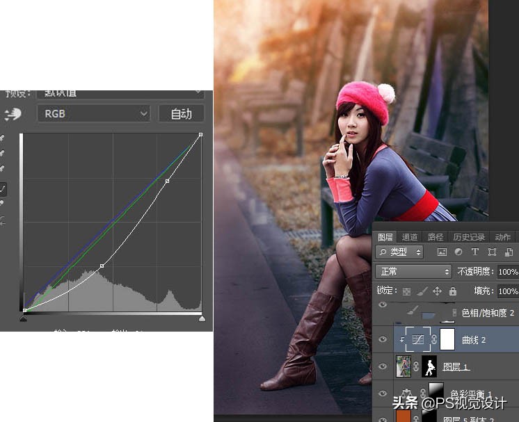Open the 正常 blend mode dropdown

(x=413, y=272)
